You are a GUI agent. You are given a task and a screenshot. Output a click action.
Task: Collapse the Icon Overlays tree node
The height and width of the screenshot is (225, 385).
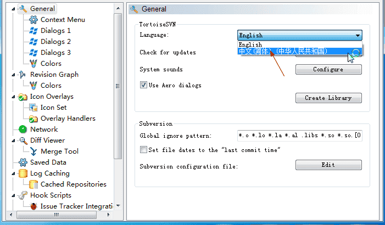(13, 97)
